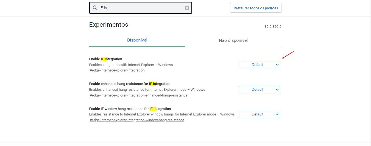Click the 'Experimentos' page heading
The height and width of the screenshot is (146, 371).
[x=109, y=24]
